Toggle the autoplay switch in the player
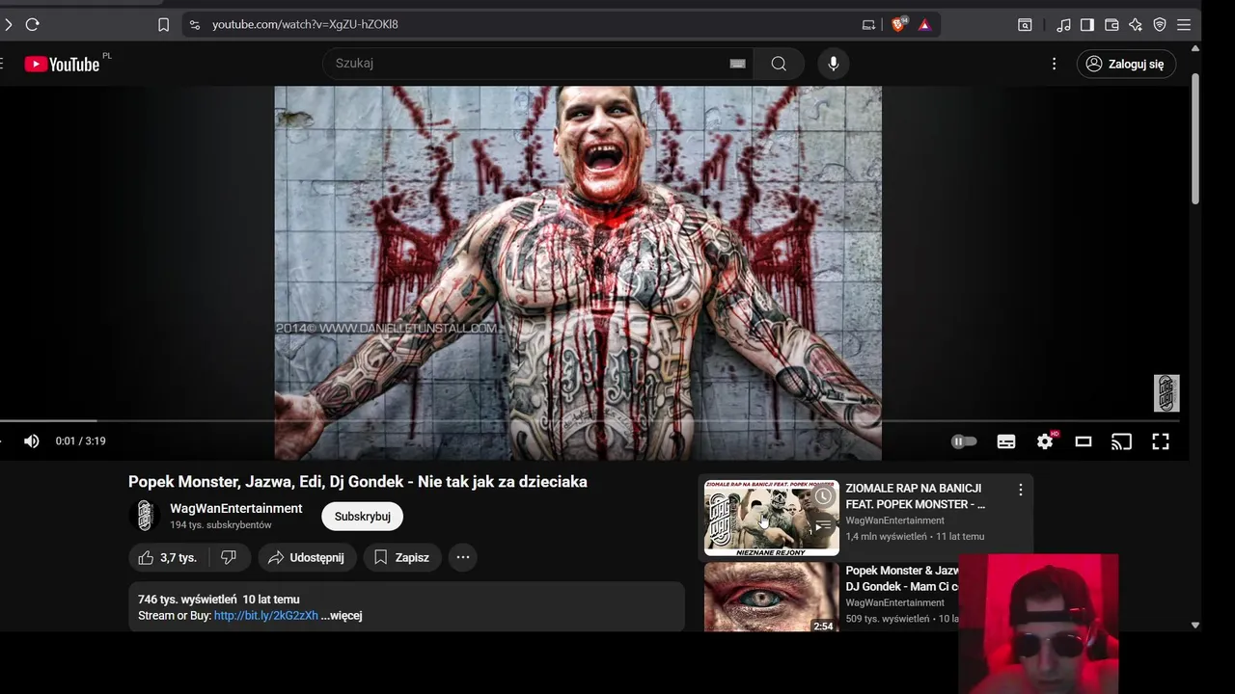This screenshot has height=694, width=1235. (x=964, y=441)
